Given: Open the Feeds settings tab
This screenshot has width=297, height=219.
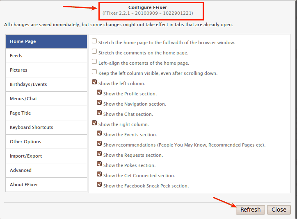Looking at the screenshot, I should coord(46,56).
